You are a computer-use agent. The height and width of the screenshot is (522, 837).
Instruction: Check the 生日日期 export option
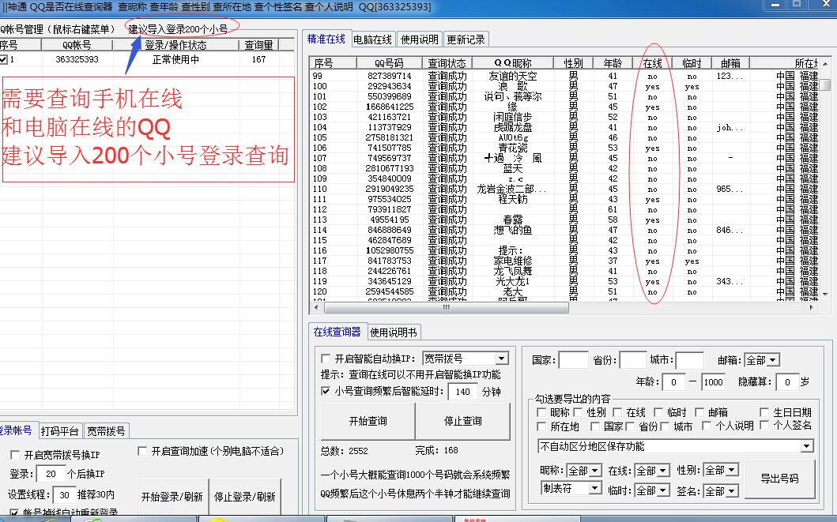tap(764, 412)
